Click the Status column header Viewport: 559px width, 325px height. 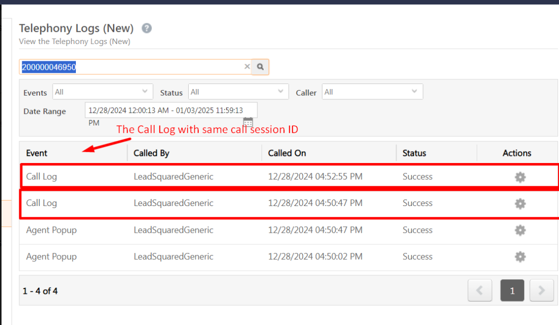pos(414,153)
